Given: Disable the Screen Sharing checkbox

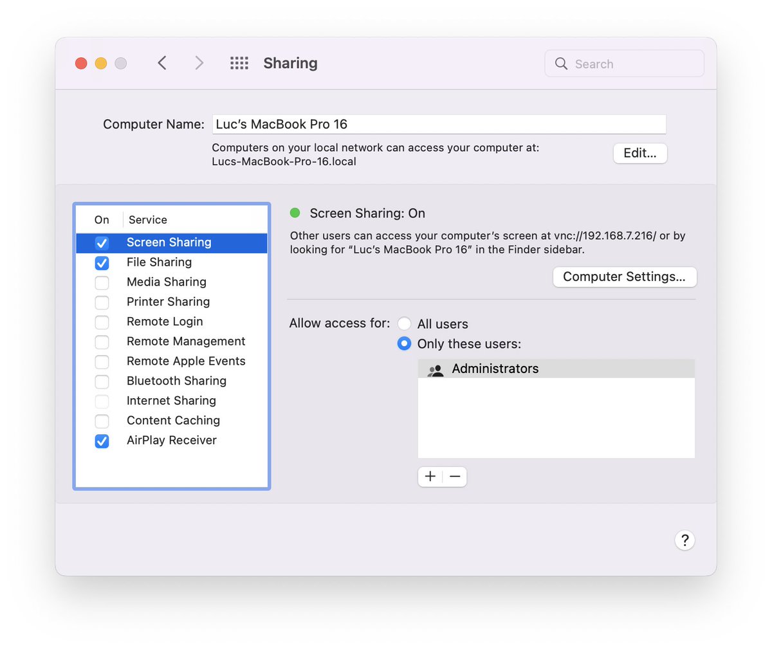Looking at the screenshot, I should (102, 242).
